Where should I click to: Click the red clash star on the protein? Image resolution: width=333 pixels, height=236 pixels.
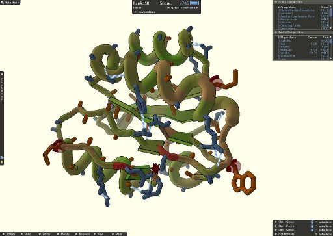(x=155, y=168)
